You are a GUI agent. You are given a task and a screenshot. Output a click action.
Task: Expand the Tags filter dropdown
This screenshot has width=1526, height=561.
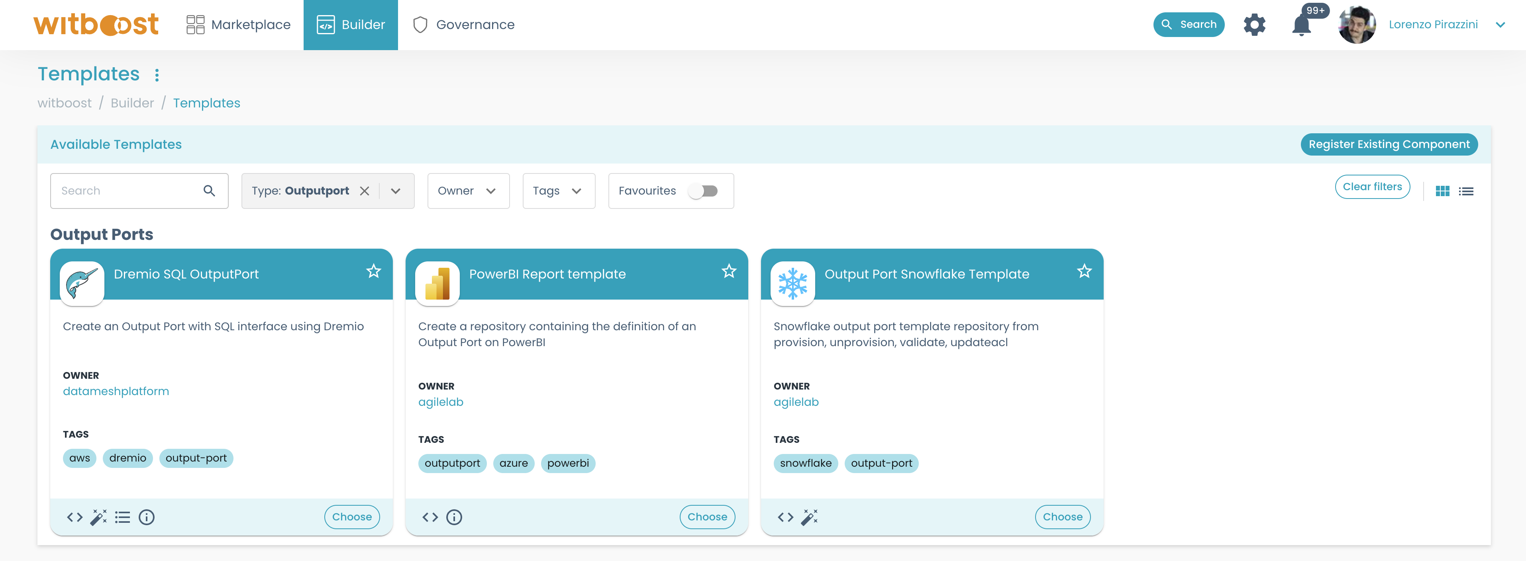point(558,191)
